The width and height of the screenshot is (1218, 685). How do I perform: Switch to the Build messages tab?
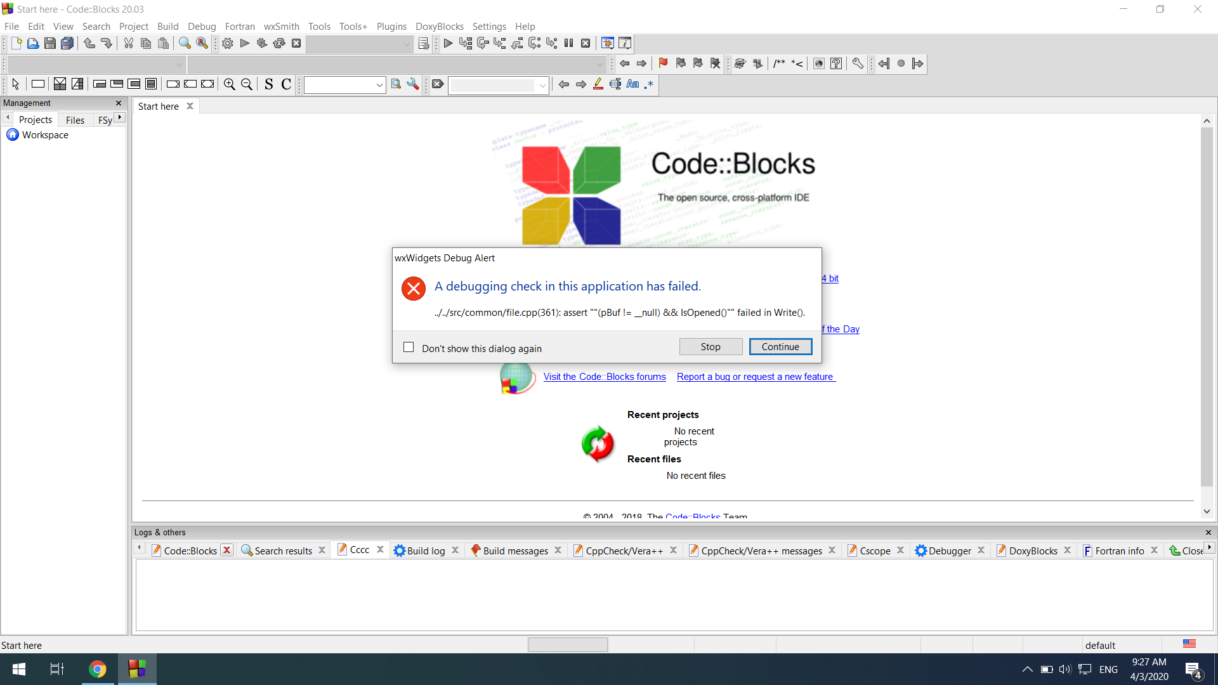[x=514, y=551]
